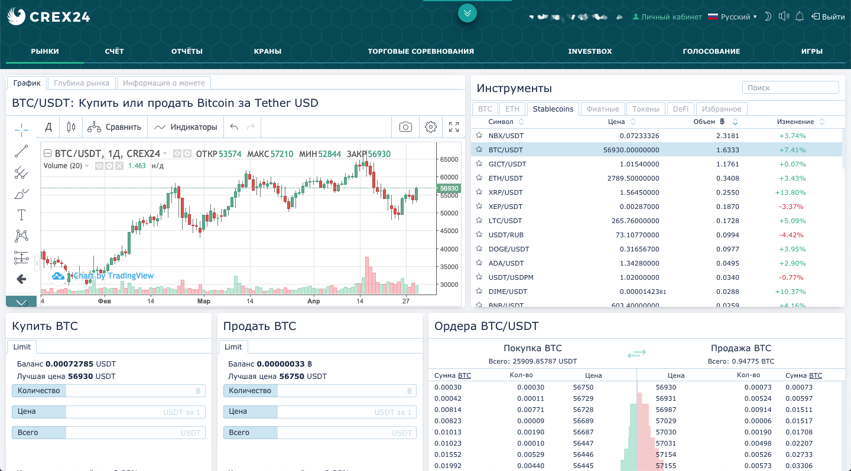Redo last chart action
851x471 pixels.
tap(251, 127)
